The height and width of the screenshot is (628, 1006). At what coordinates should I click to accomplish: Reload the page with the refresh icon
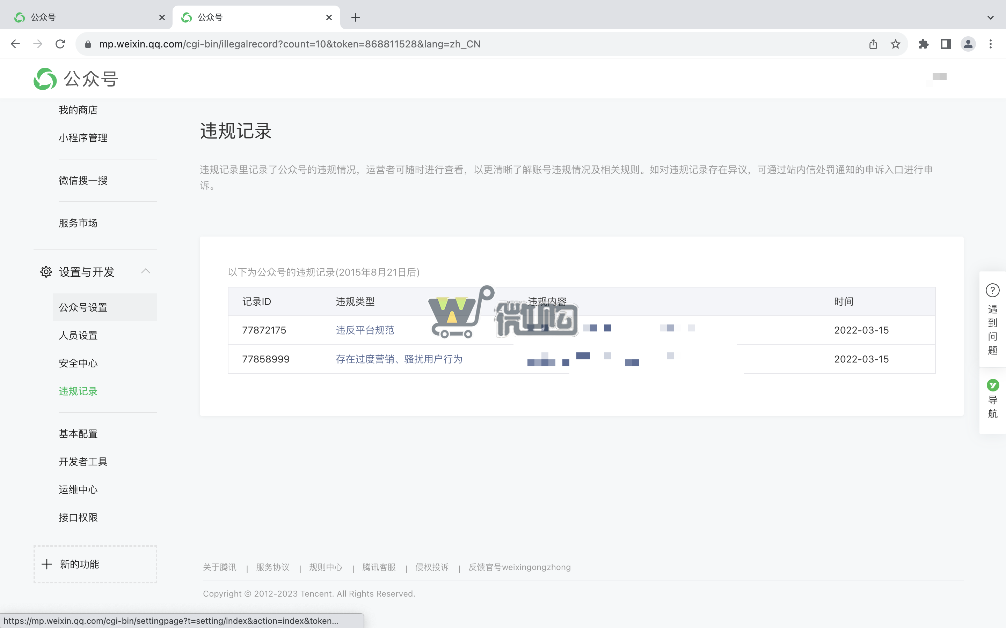click(60, 44)
